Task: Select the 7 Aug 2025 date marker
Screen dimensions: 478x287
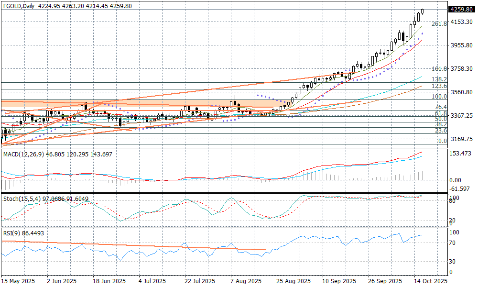Action: point(245,281)
